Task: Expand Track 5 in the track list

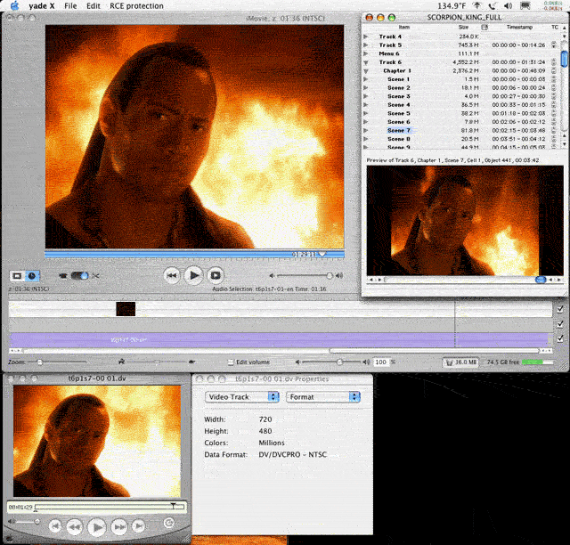Action: 366,45
